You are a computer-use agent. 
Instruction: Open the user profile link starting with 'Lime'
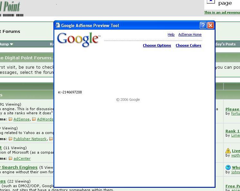coord(235,135)
